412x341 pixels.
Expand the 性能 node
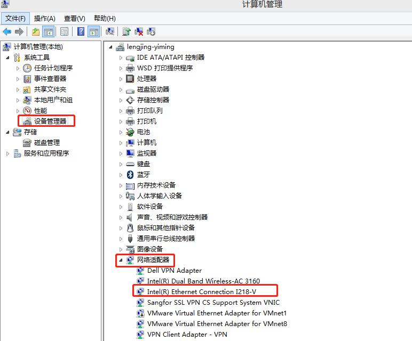tap(18, 111)
